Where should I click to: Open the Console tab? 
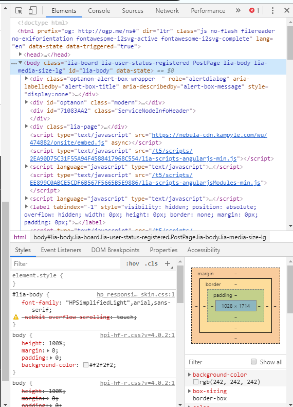point(99,11)
